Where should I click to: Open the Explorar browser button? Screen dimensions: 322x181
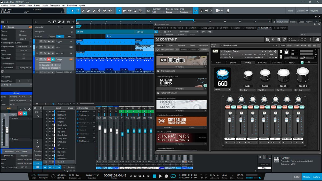click(x=316, y=177)
